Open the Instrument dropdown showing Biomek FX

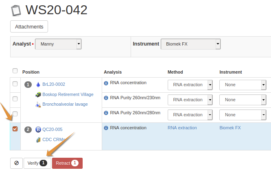(x=190, y=44)
